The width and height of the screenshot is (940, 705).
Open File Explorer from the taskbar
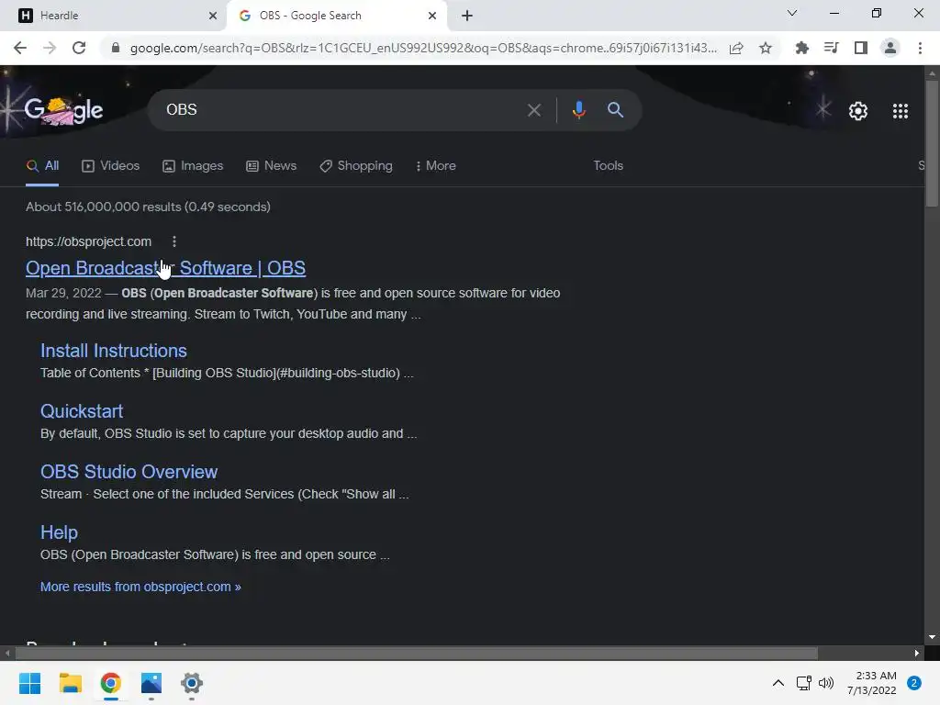[70, 683]
